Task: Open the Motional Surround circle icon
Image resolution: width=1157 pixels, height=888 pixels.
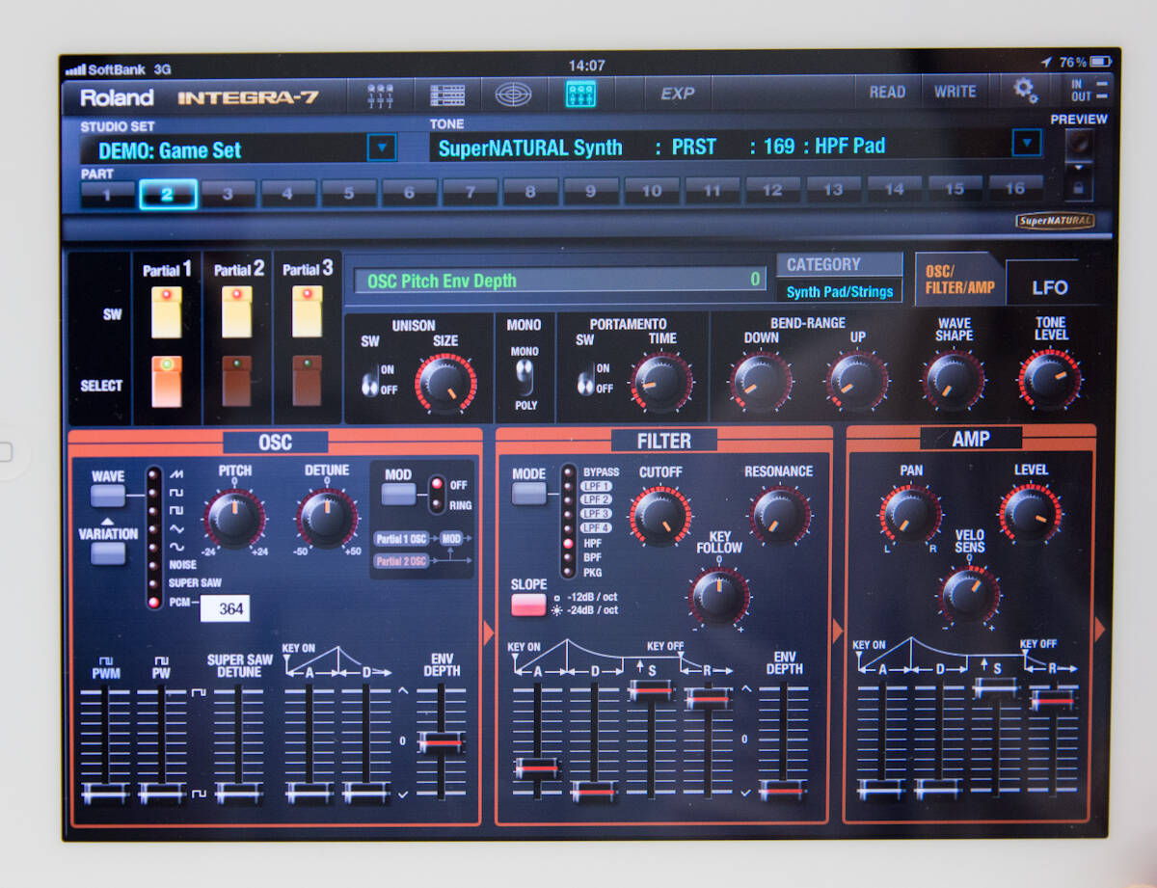Action: (x=513, y=94)
